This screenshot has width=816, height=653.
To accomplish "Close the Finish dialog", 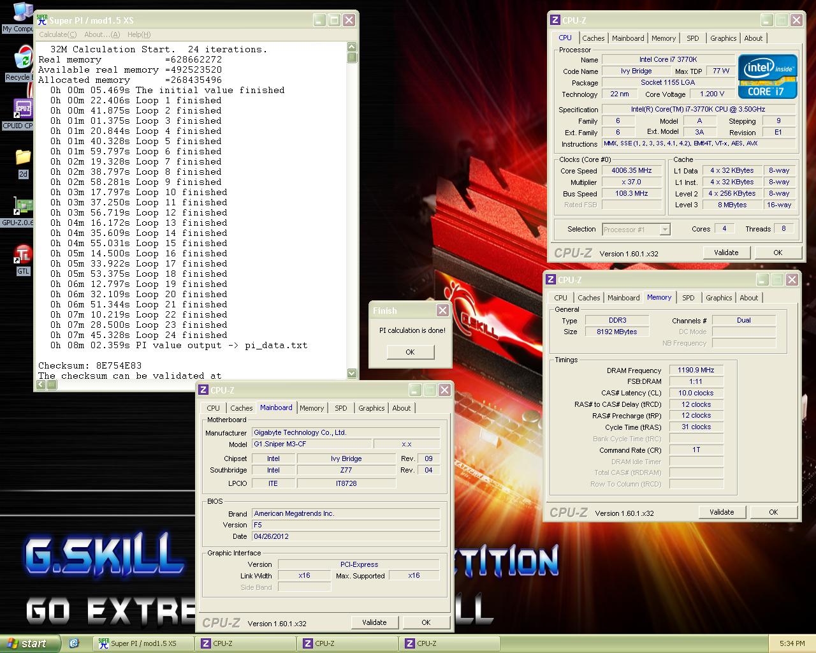I will (x=442, y=311).
